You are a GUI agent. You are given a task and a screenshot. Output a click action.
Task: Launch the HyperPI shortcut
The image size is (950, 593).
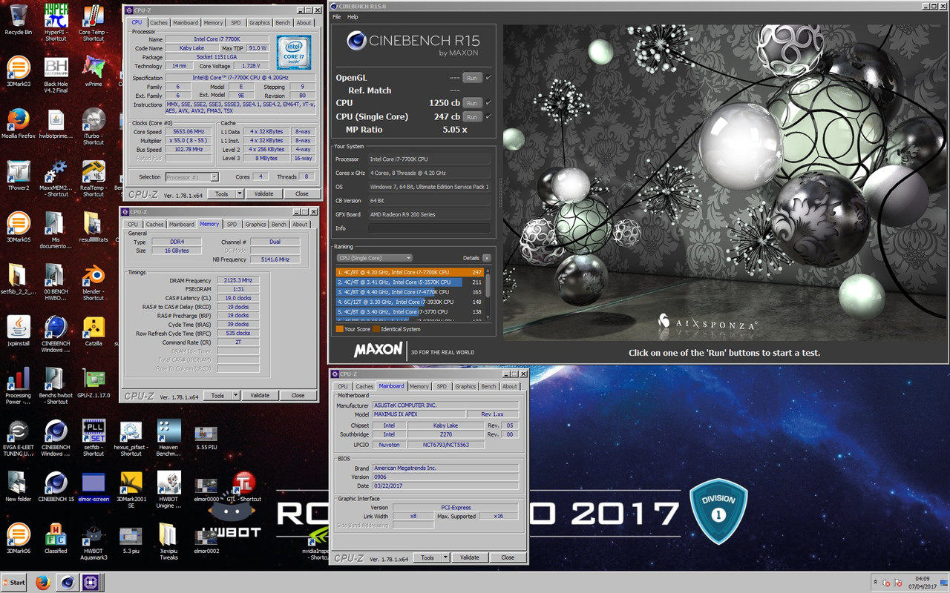(x=56, y=21)
